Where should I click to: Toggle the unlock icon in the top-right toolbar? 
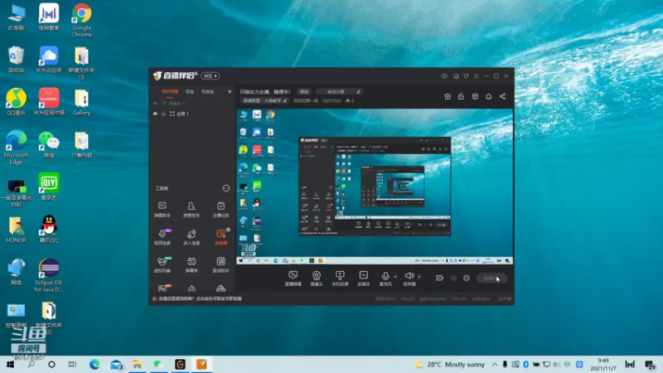point(461,96)
